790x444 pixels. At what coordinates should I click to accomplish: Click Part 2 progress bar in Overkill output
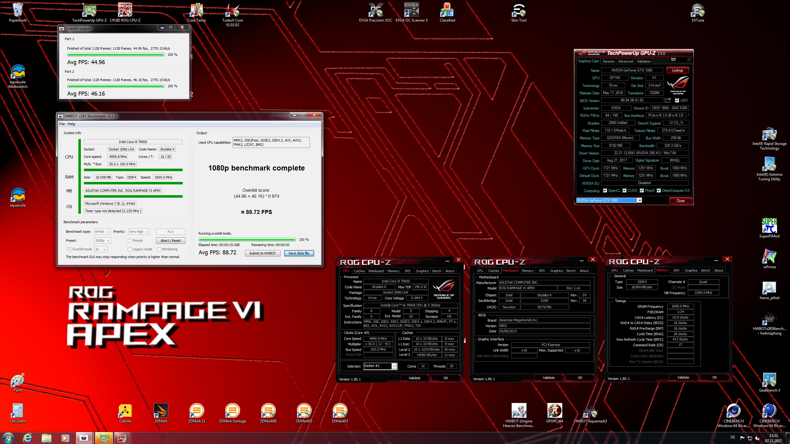116,86
